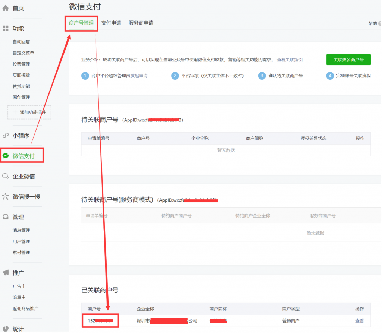Open 原创管理 menu item
Image resolution: width=382 pixels, height=333 pixels.
[x=21, y=97]
